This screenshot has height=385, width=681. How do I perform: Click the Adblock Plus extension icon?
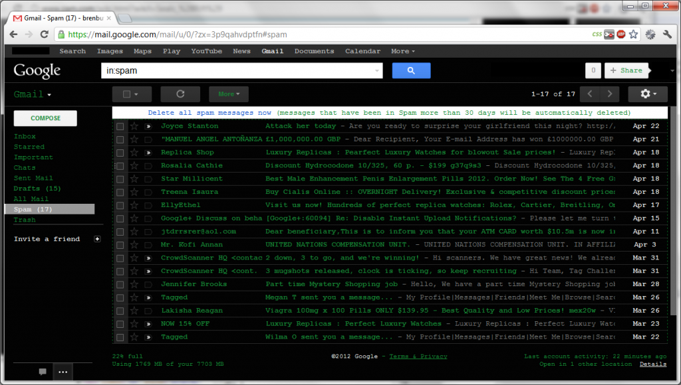[x=621, y=35]
